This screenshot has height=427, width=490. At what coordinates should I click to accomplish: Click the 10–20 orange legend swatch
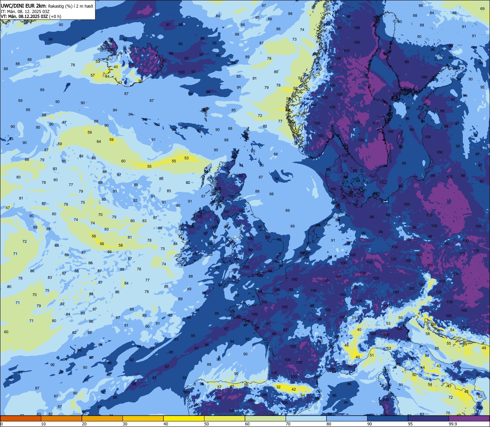pos(62,418)
